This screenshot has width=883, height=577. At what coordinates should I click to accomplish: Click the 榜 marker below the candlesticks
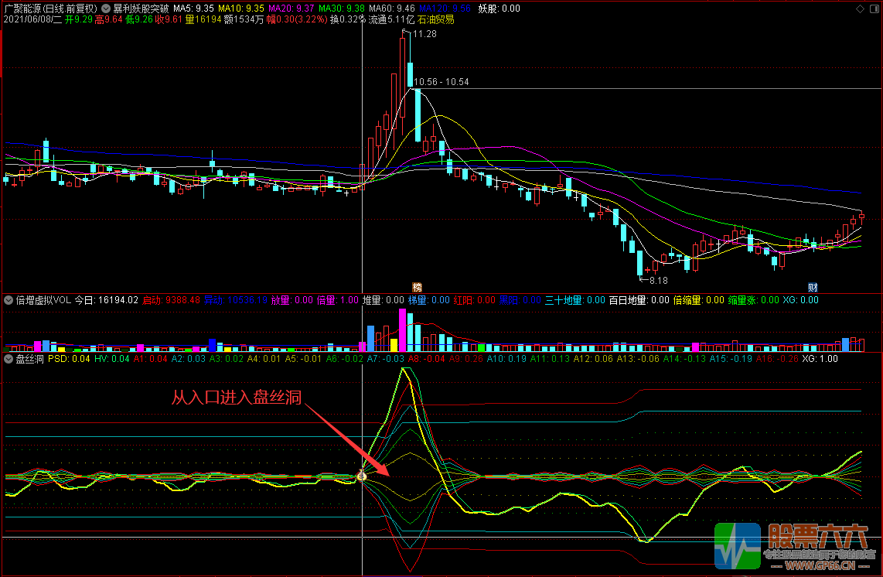coord(418,288)
